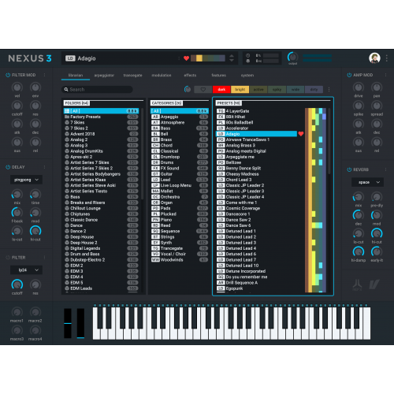
Task: Open the pingpong delay type dropdown
Action: pyautogui.click(x=26, y=180)
